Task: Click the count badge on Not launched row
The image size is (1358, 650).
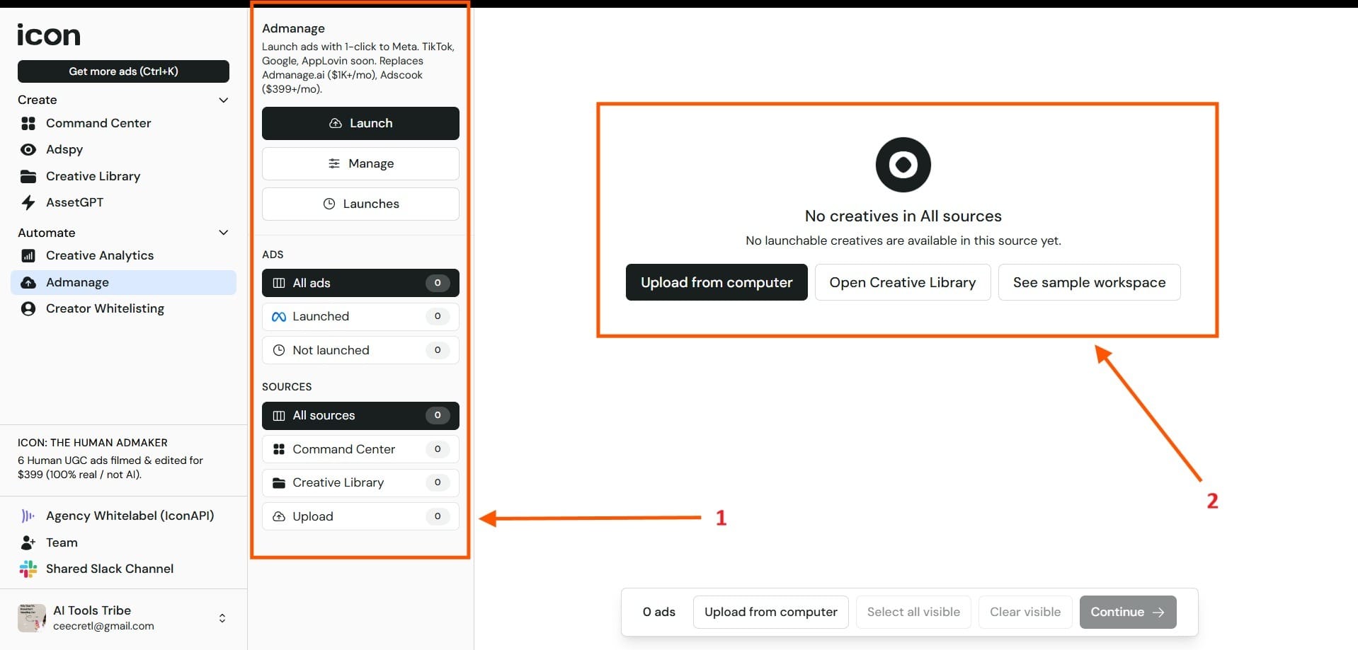Action: pyautogui.click(x=438, y=350)
